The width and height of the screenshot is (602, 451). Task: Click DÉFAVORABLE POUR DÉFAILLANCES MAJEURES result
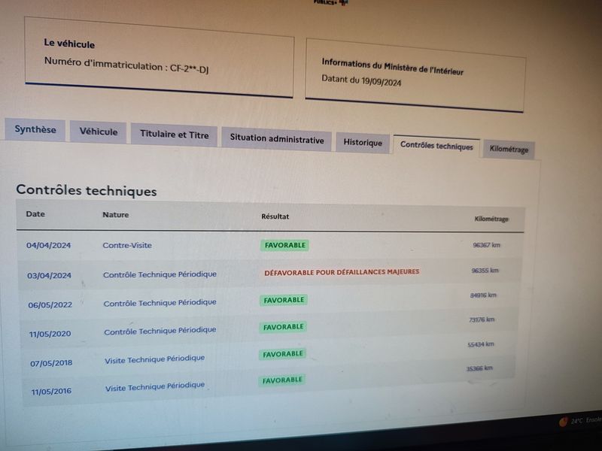pos(342,272)
